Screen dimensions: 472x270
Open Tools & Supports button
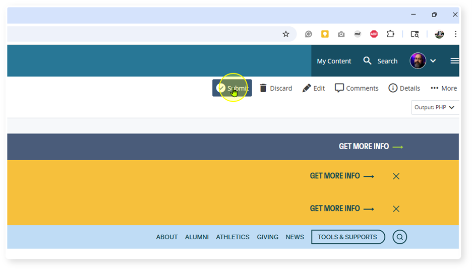pyautogui.click(x=347, y=237)
